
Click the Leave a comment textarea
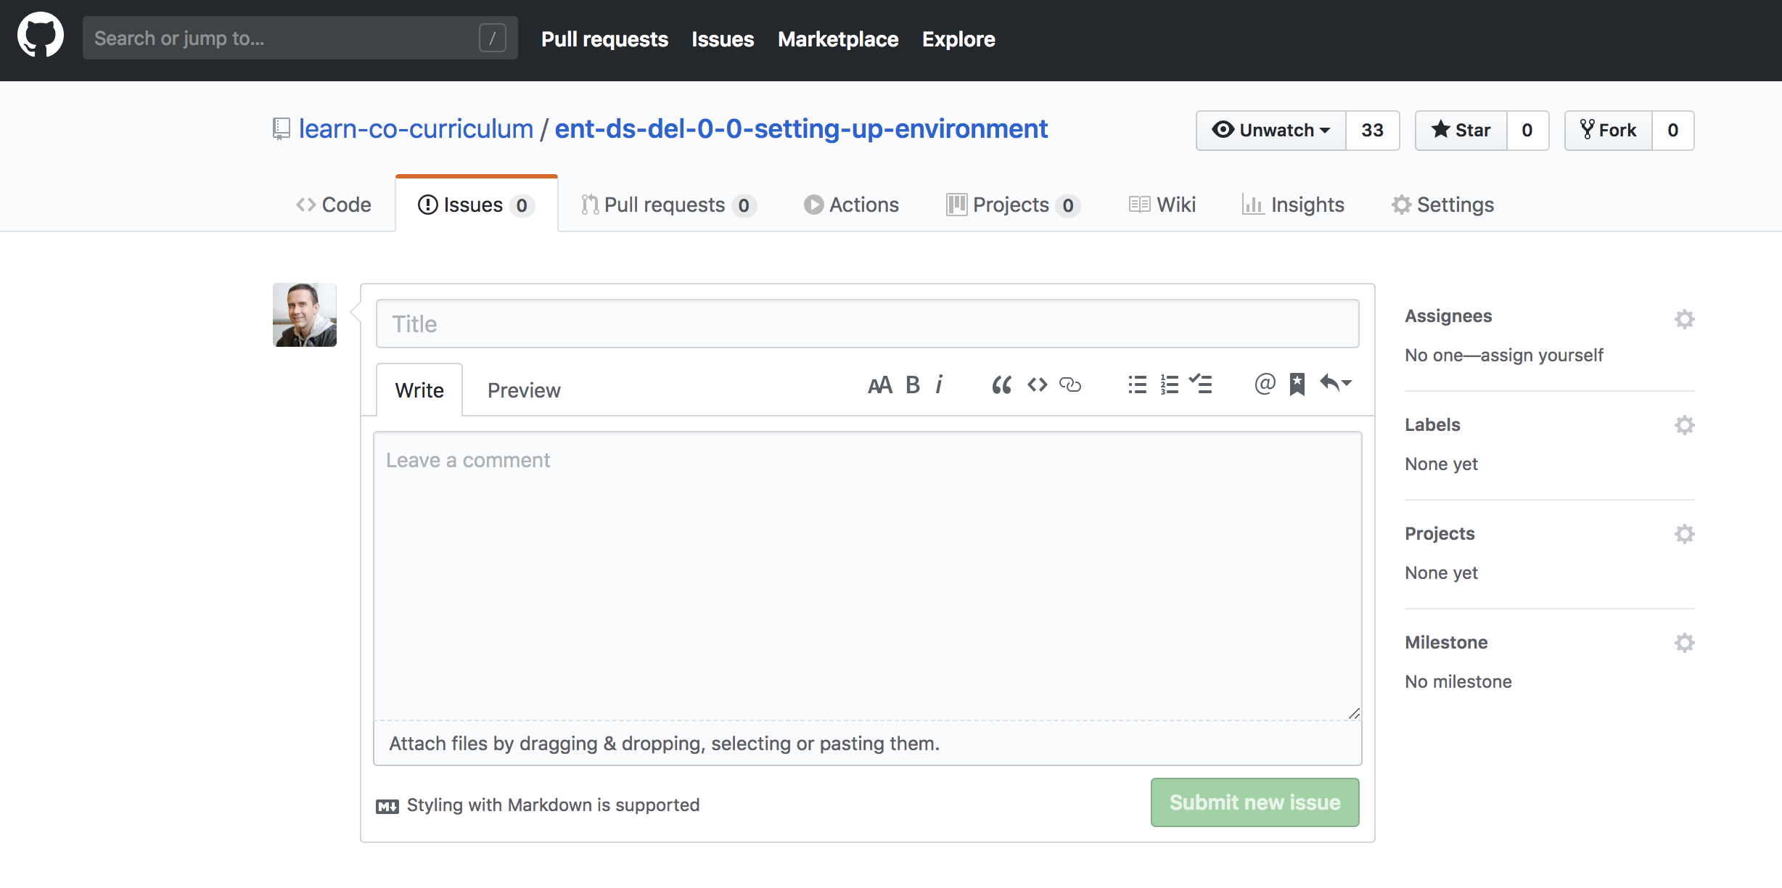(x=867, y=574)
